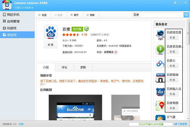Viewport: 190px width, 127px height.
Task: Open the 百度云 title link
Action: coord(171,60)
